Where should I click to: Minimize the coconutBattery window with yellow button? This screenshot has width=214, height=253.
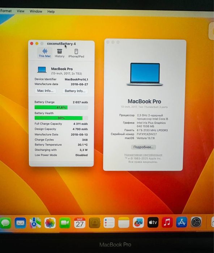coord(37,43)
